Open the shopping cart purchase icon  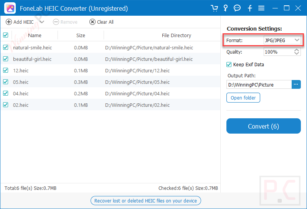pos(214,8)
